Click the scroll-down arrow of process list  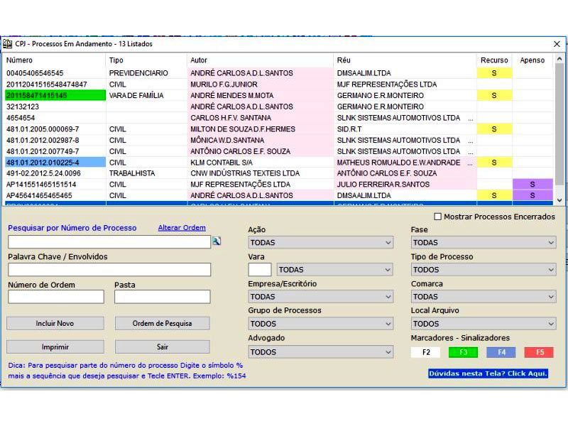(559, 201)
